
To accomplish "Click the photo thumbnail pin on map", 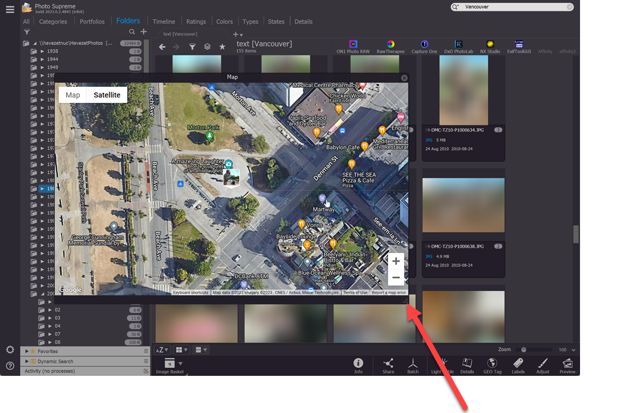I will click(x=231, y=178).
